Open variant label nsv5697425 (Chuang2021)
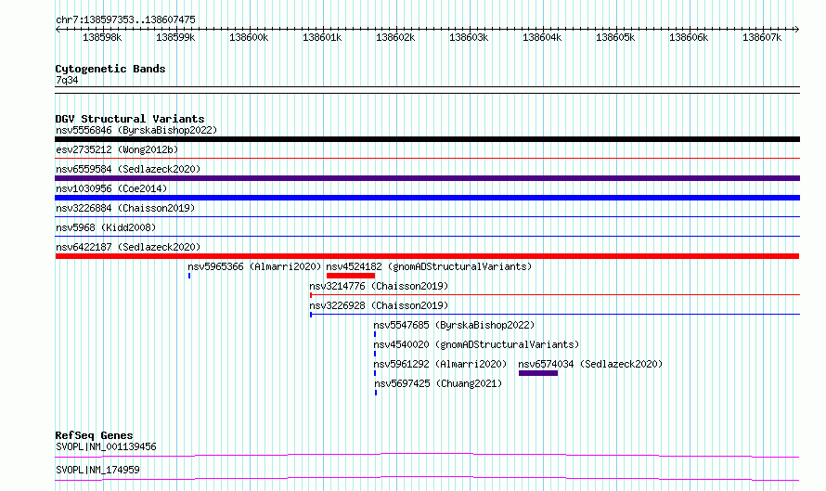Screen dimensions: 826x491 tap(438, 383)
